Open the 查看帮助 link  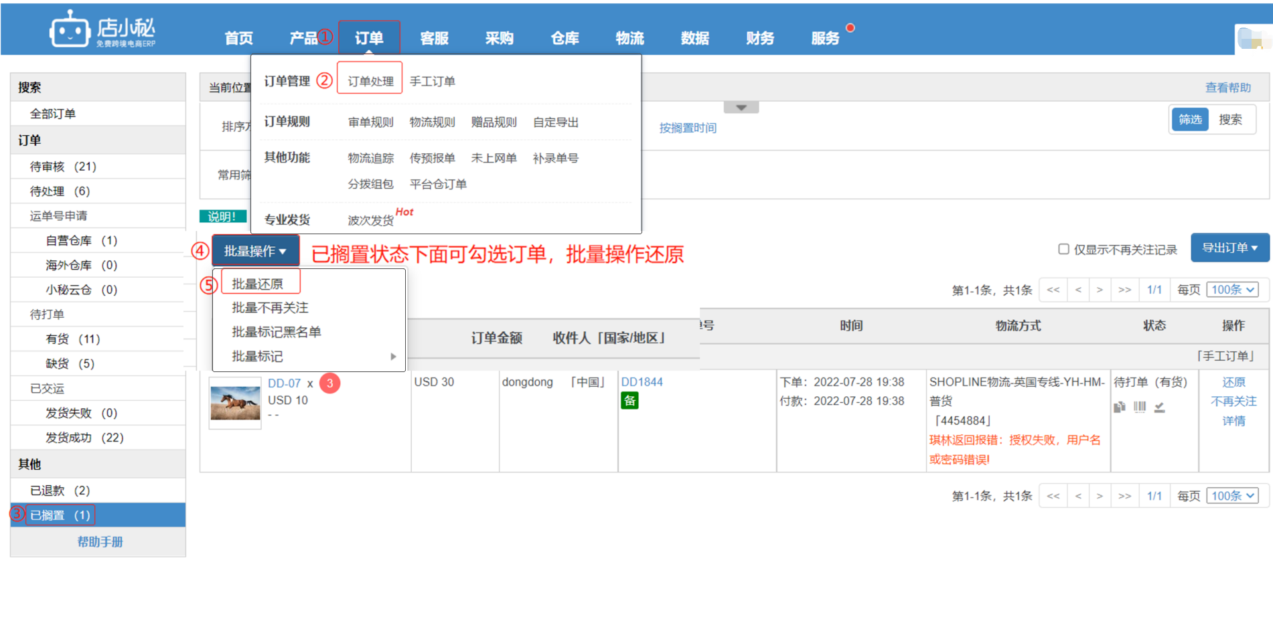click(1227, 88)
